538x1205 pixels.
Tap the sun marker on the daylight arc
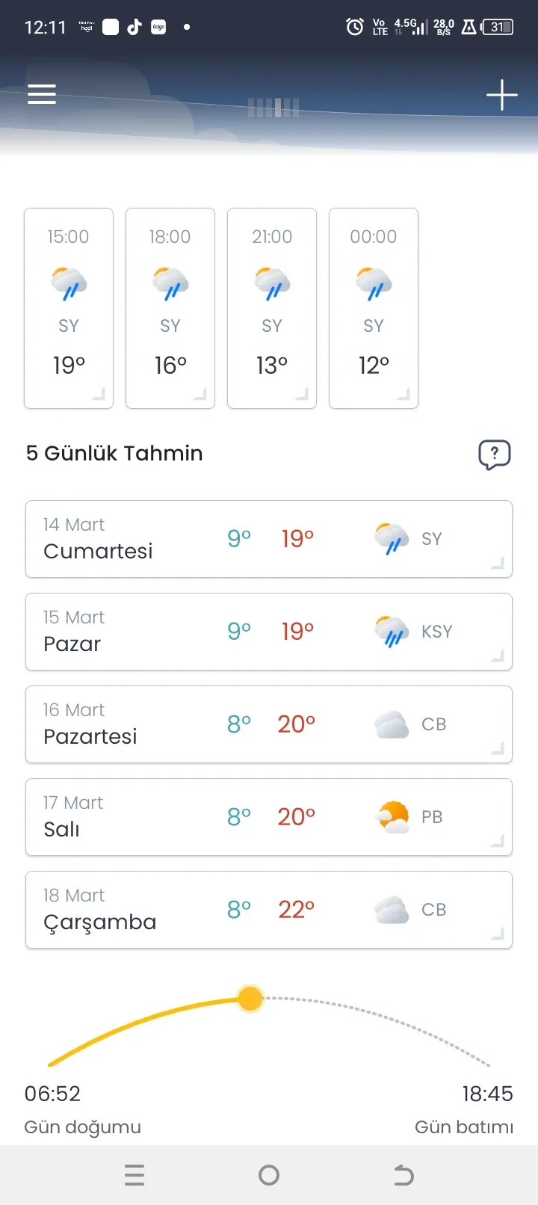(x=250, y=998)
